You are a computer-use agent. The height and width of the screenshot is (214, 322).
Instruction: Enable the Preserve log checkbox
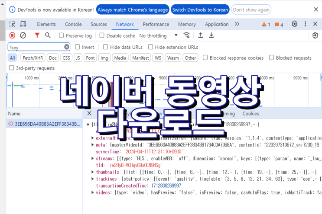pos(62,36)
